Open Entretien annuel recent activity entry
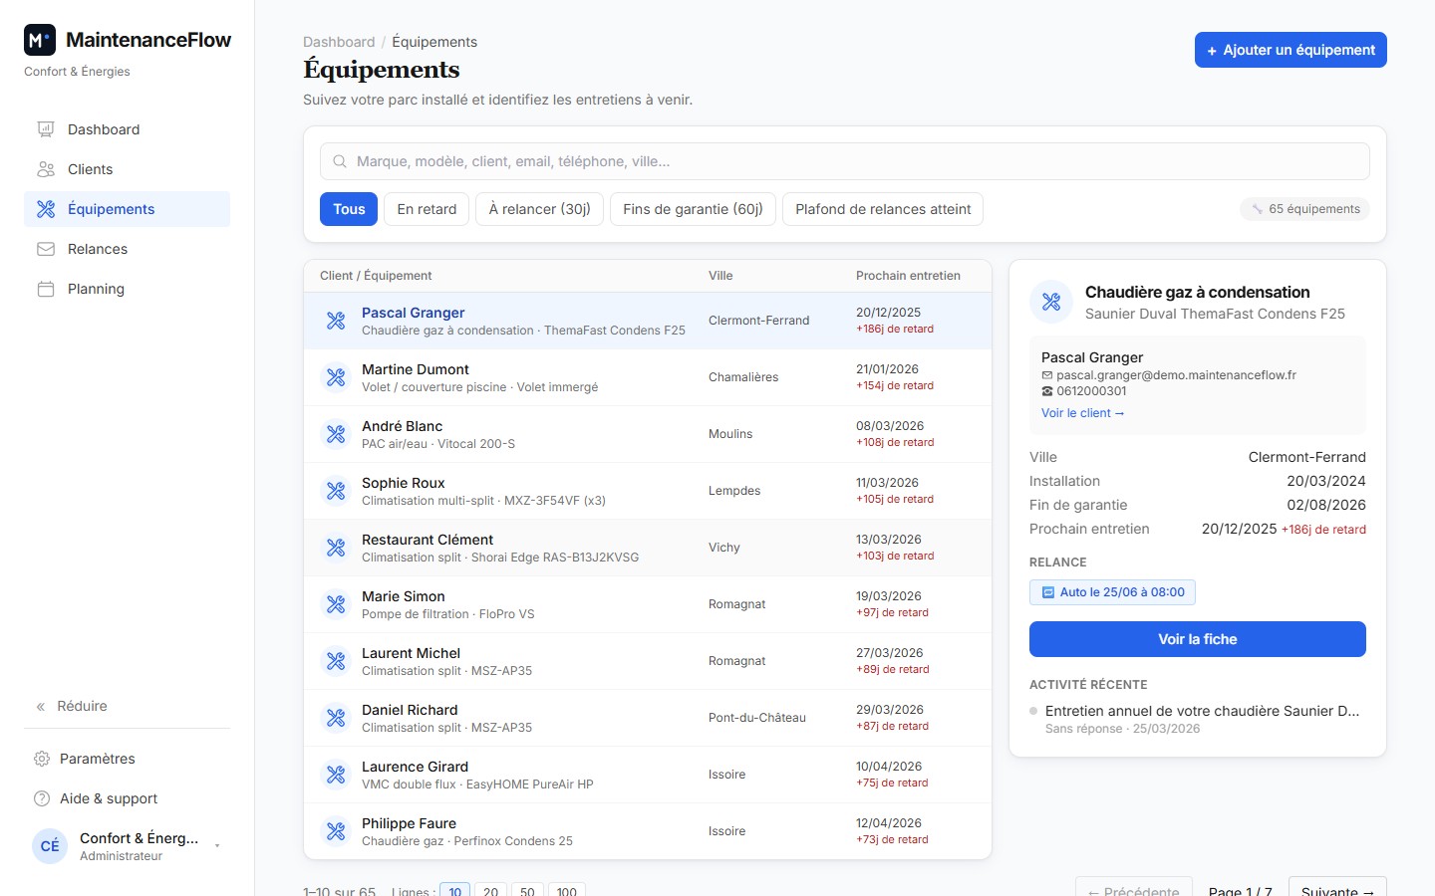Screen dimensions: 1435x896 [x=1202, y=711]
